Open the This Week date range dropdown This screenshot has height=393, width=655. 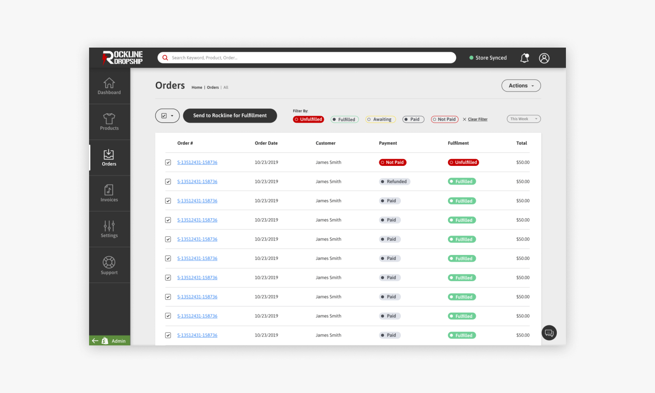[524, 119]
